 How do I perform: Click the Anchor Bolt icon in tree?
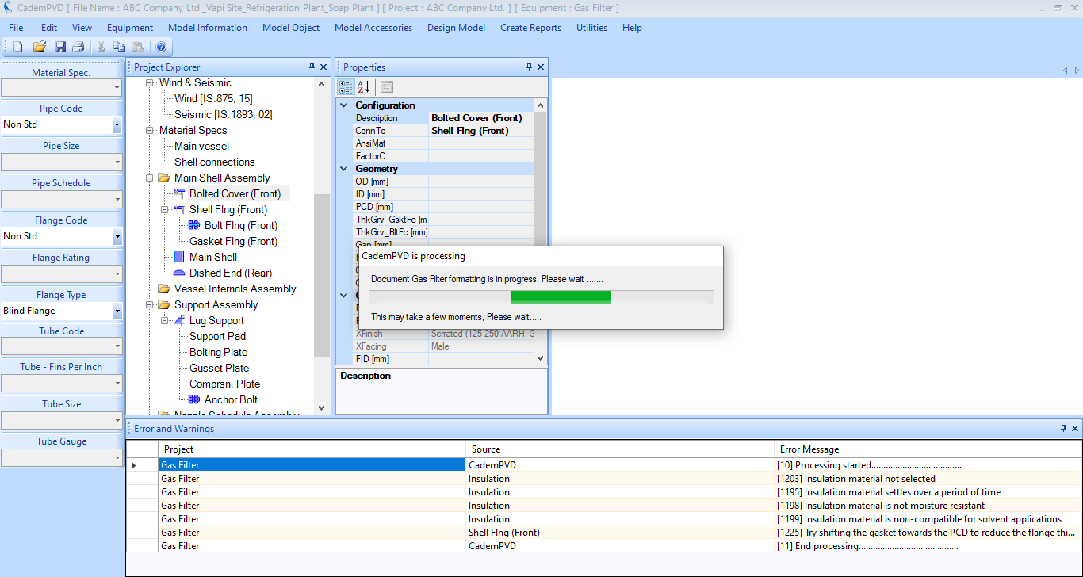[x=194, y=400]
